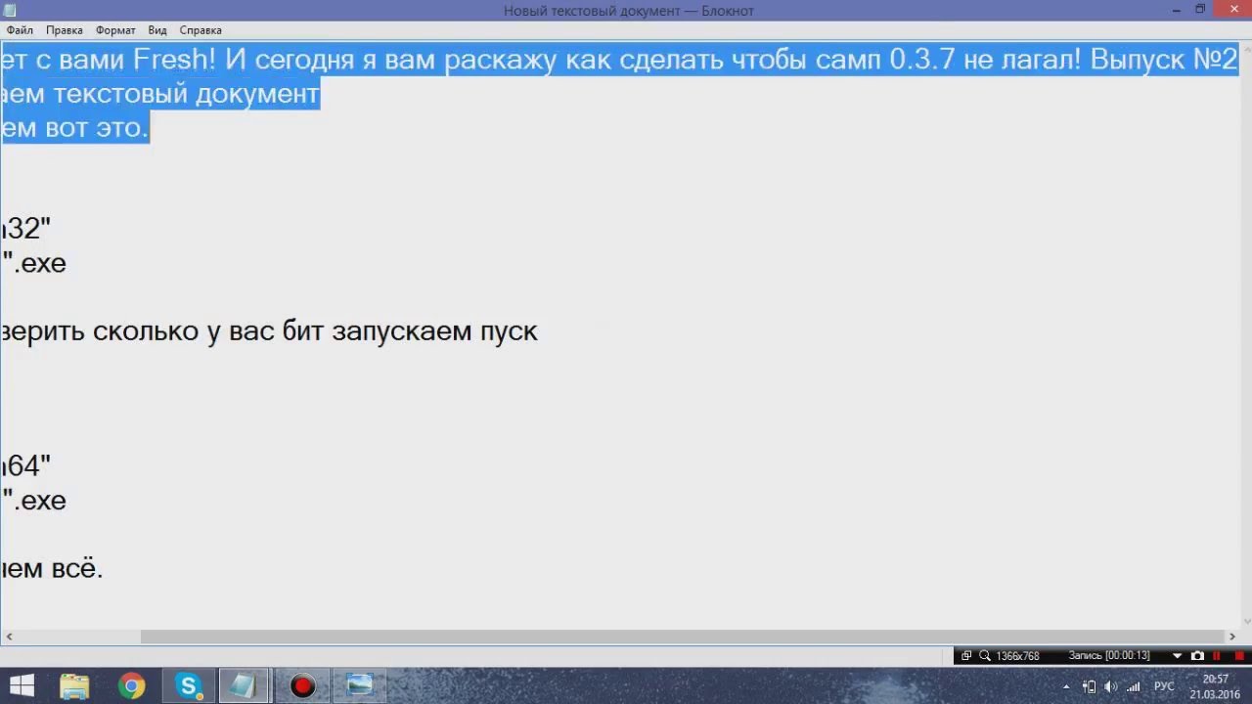Click the vertical scrollbar up arrow

coord(1246,48)
